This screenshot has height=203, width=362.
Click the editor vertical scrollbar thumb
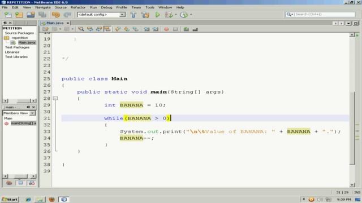pos(352,128)
